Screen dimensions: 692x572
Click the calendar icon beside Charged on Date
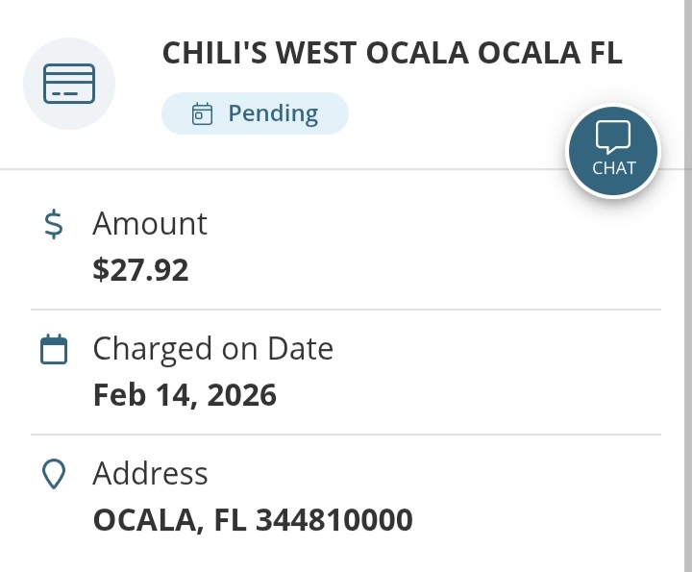pos(55,349)
